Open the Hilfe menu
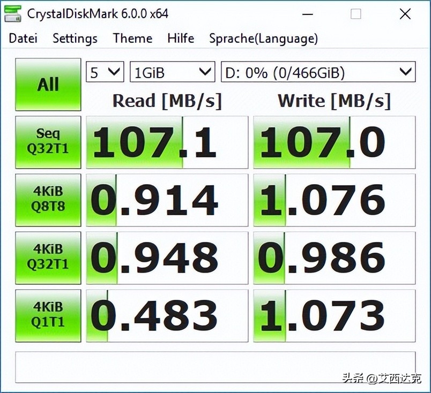 (180, 39)
